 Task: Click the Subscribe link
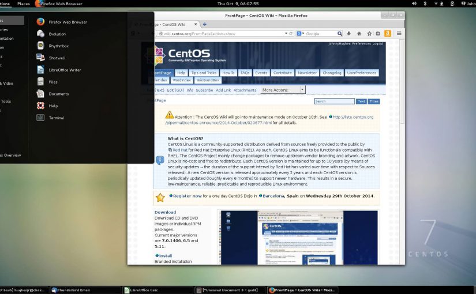[204, 90]
